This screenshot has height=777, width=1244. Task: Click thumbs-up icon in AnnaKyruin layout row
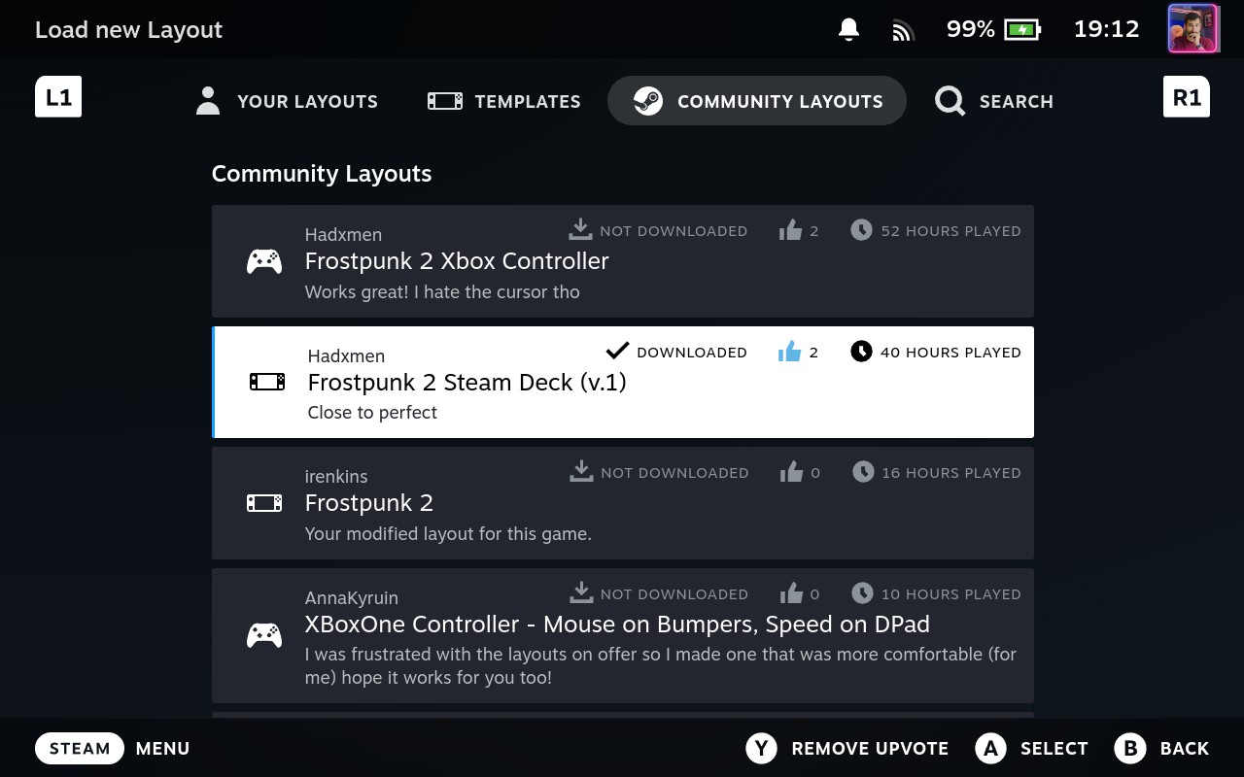coord(791,592)
